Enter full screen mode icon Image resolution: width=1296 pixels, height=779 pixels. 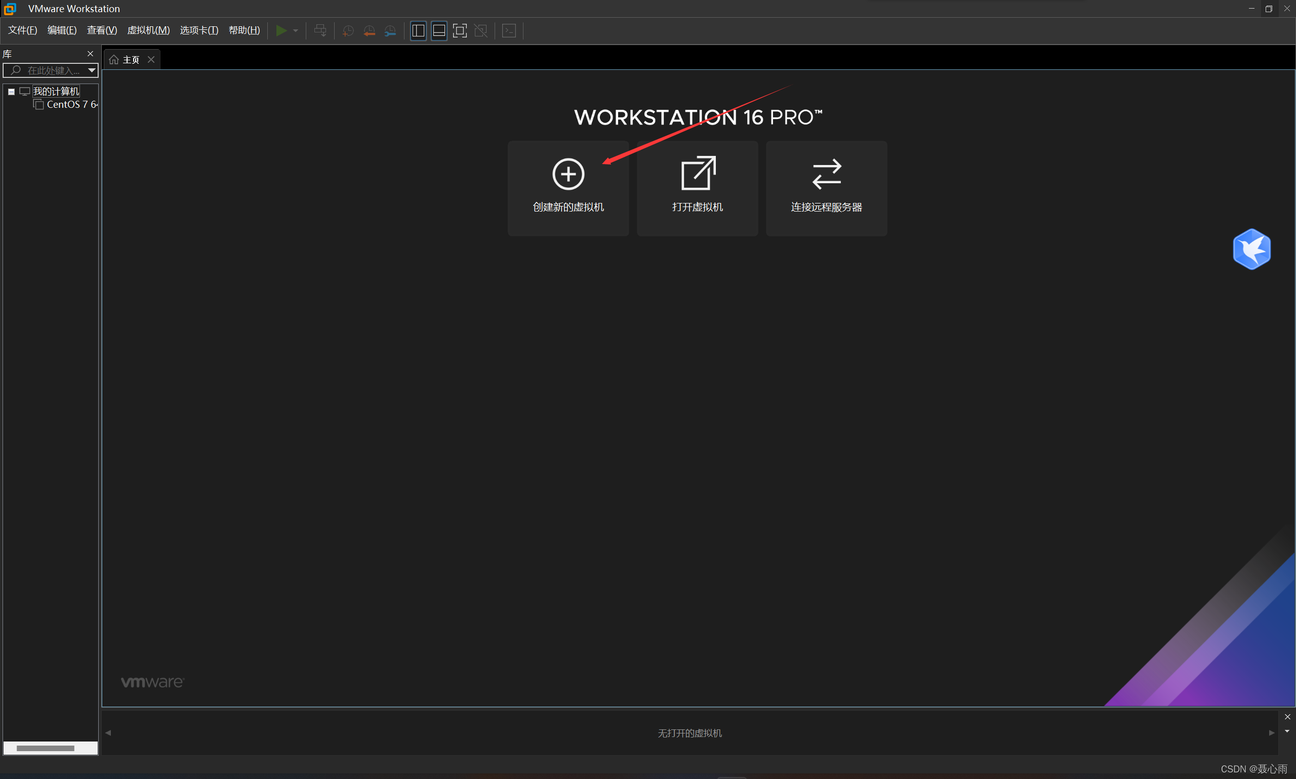[459, 30]
